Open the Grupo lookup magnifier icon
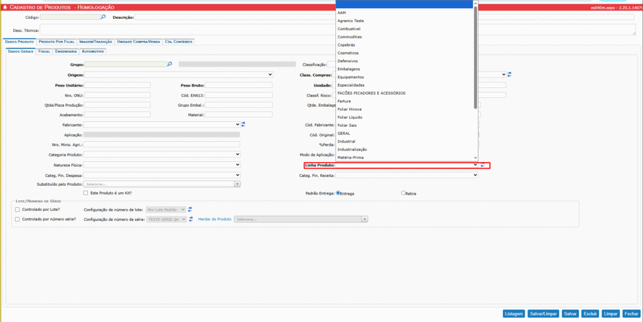Screen dimensions: 643x322 (x=170, y=64)
